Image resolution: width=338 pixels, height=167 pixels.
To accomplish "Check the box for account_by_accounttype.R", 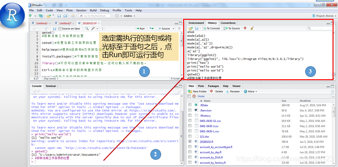I will pos(189,147).
